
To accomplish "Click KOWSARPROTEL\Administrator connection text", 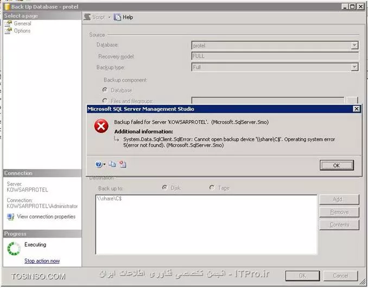I will click(x=42, y=206).
